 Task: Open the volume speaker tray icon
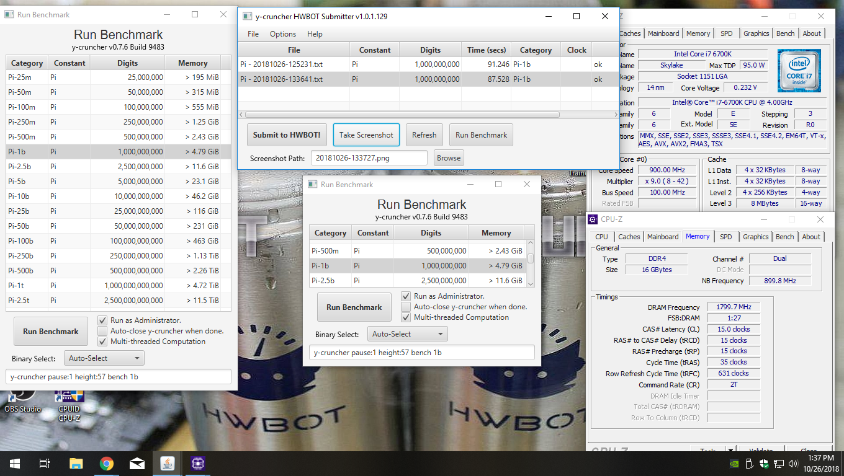coord(792,463)
